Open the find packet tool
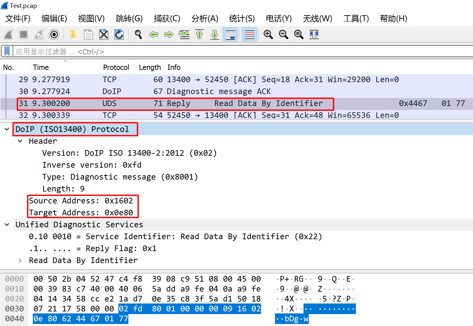Viewport: 473px width, 326px height. pos(138,34)
